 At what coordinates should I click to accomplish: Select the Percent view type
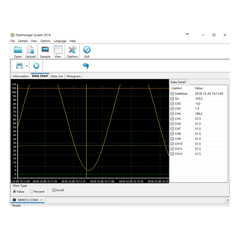[32, 192]
